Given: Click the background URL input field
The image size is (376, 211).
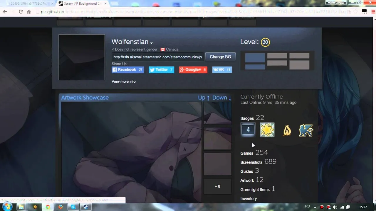Looking at the screenshot, I should pos(158,57).
